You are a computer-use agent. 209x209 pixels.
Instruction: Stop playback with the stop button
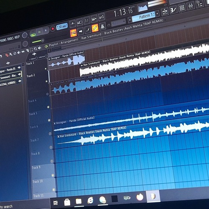coord(46,31)
